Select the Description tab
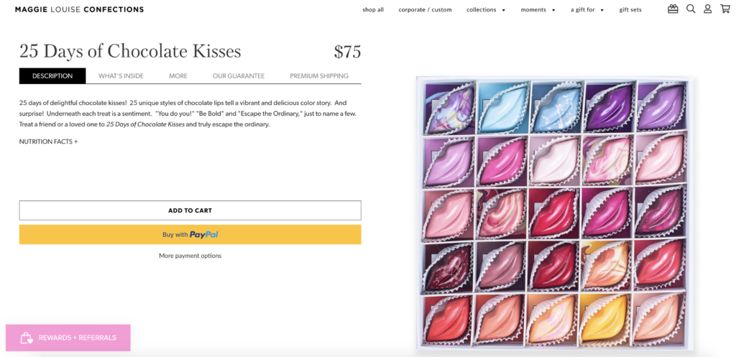This screenshot has height=357, width=736. 52,76
